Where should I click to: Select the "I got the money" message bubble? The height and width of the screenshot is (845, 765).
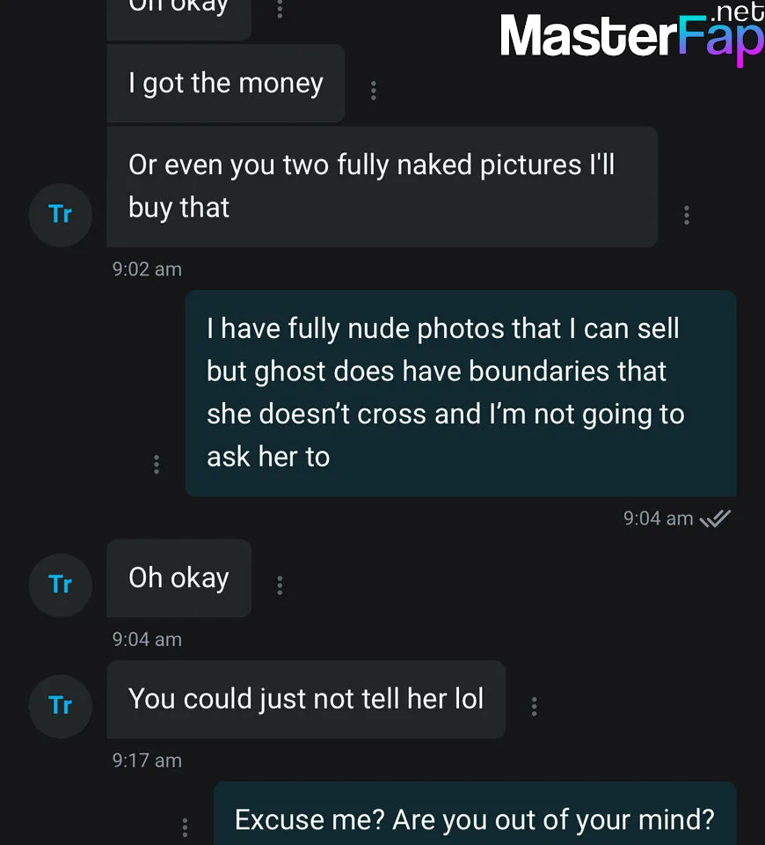[x=226, y=84]
